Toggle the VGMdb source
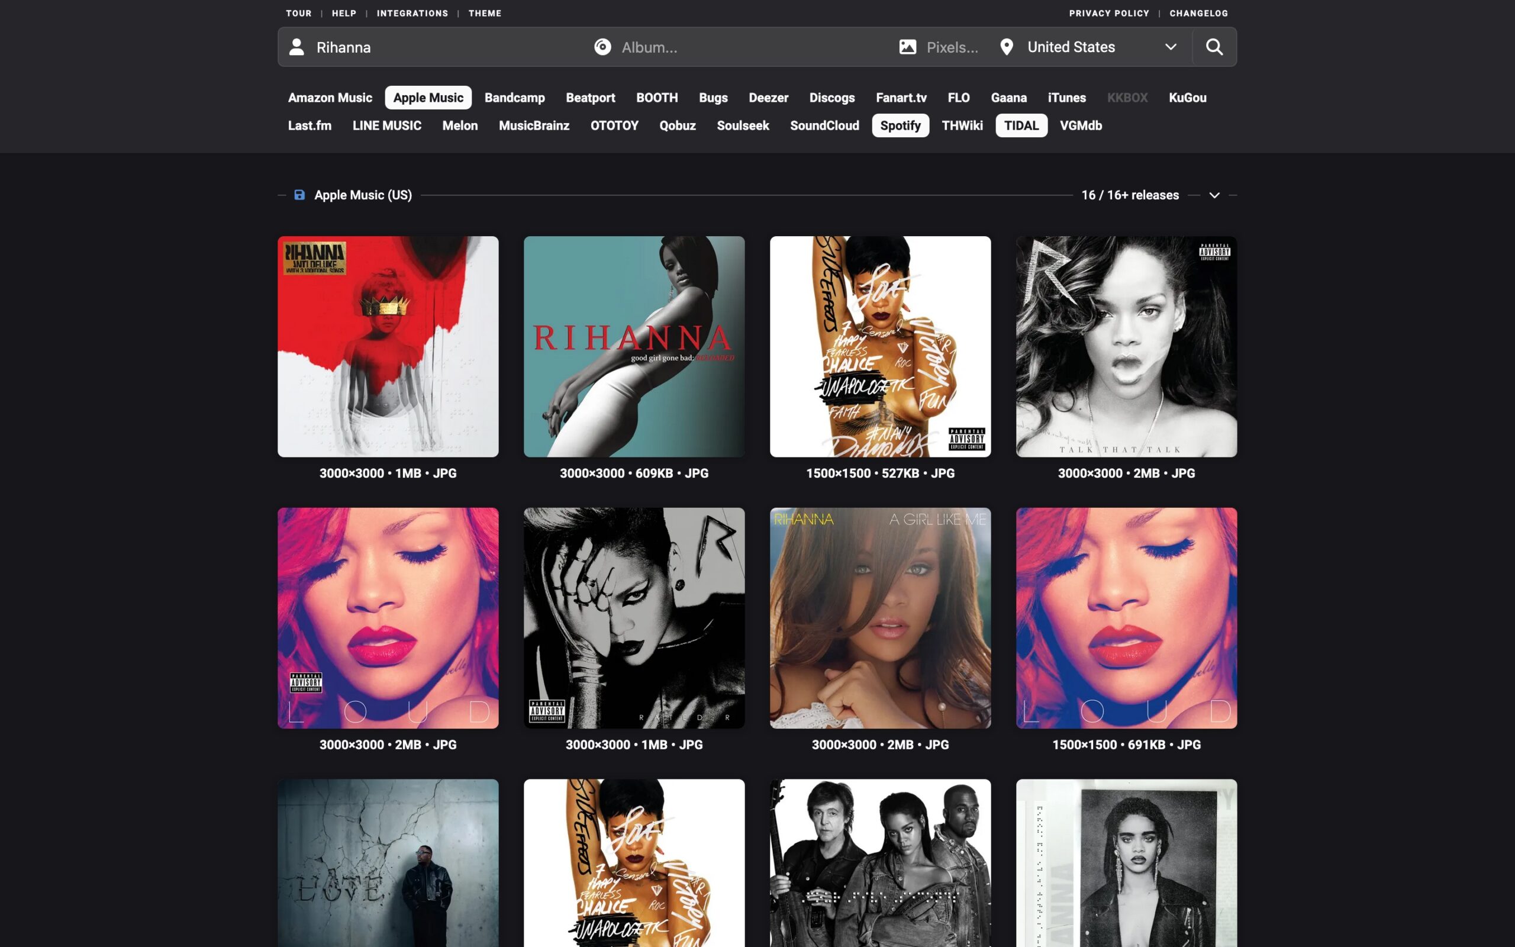1515x947 pixels. click(x=1081, y=125)
